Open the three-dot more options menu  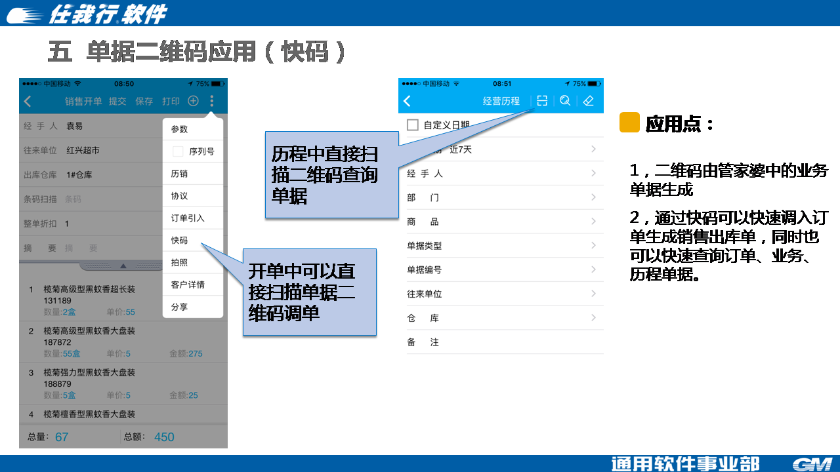pyautogui.click(x=212, y=101)
